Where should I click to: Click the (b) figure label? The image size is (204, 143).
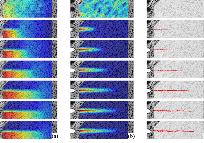pyautogui.click(x=131, y=136)
